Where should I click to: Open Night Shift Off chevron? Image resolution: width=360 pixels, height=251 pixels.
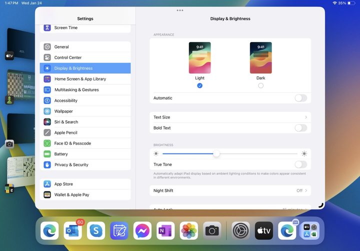pyautogui.click(x=306, y=190)
